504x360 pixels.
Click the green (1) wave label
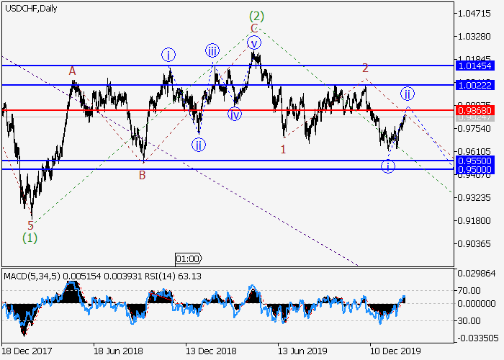pos(30,236)
